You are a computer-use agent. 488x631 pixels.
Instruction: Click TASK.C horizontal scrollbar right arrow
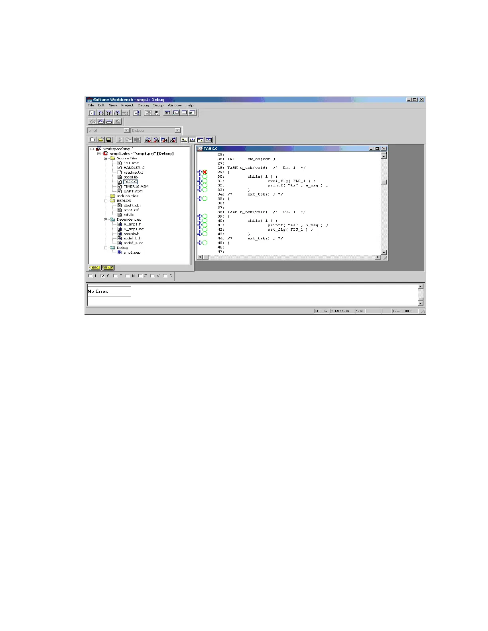[x=378, y=257]
